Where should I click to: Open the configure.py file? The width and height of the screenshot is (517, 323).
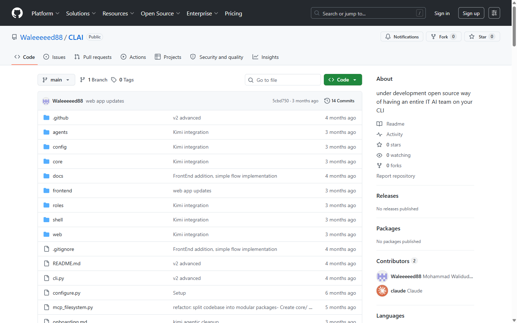[x=66, y=293]
